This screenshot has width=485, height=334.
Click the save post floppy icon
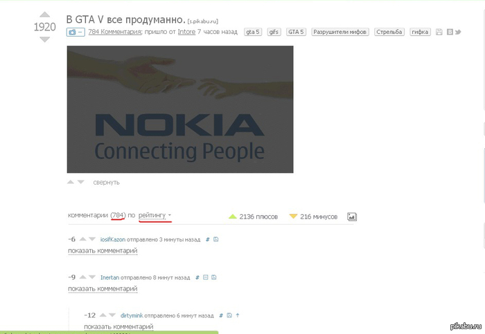pyautogui.click(x=439, y=32)
